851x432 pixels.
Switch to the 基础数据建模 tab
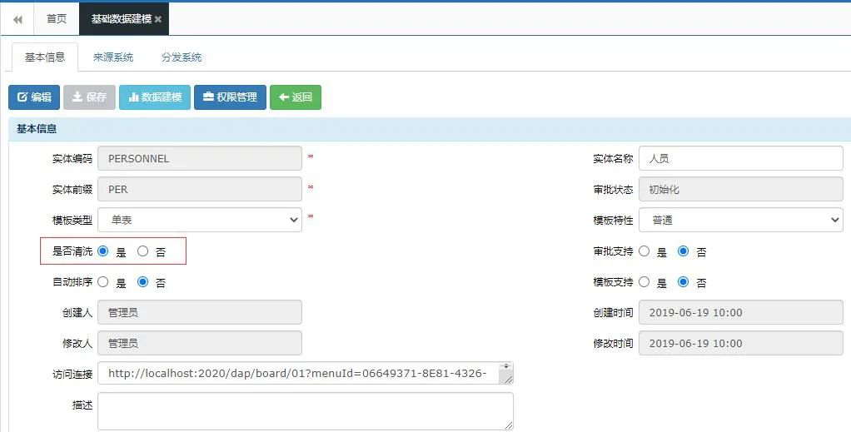[121, 19]
